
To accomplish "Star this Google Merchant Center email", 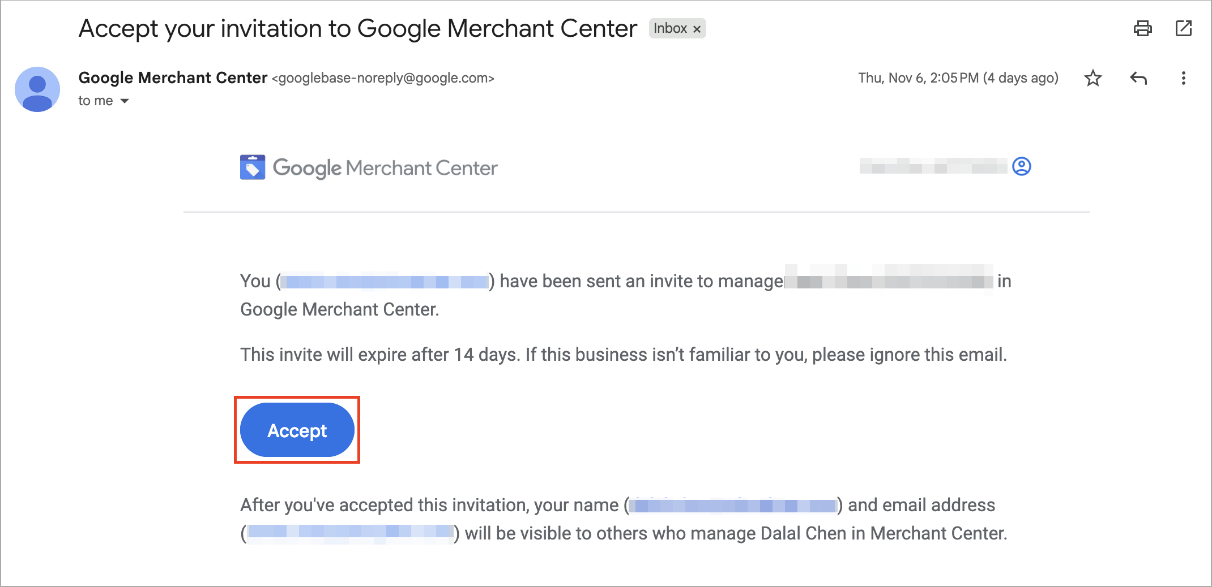I will (x=1093, y=78).
